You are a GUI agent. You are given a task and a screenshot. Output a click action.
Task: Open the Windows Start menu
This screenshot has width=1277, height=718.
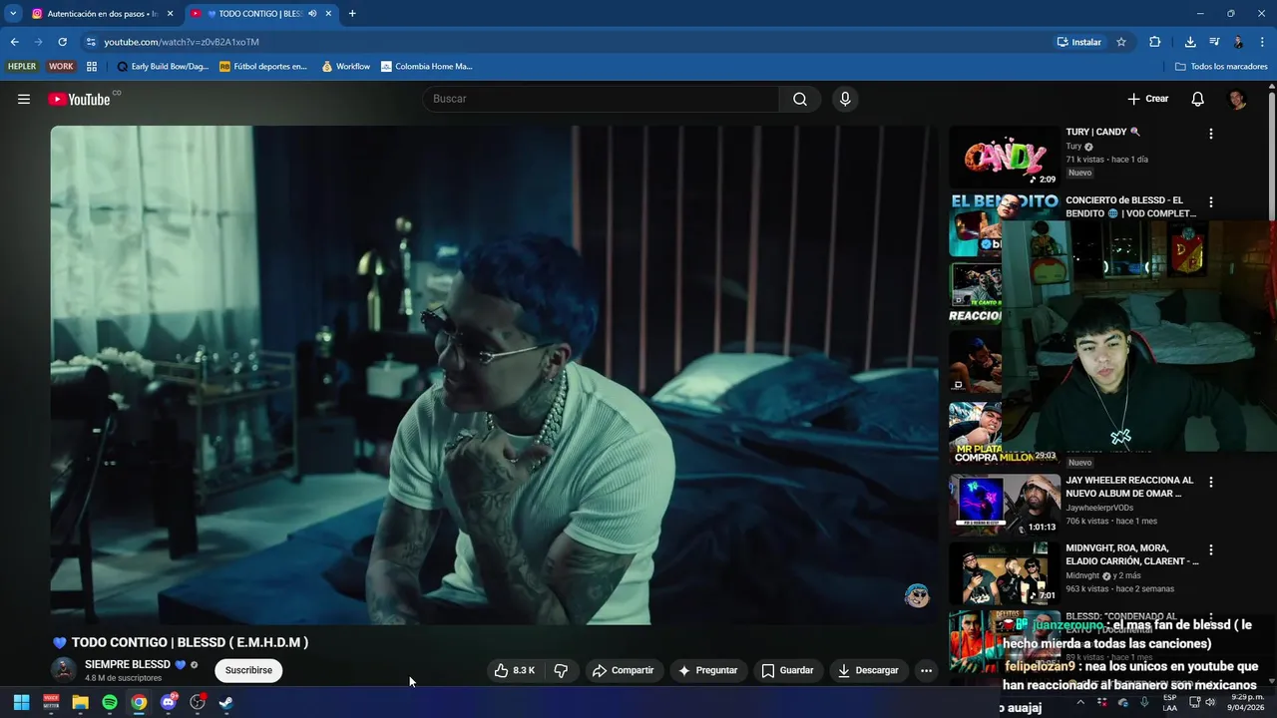point(21,702)
